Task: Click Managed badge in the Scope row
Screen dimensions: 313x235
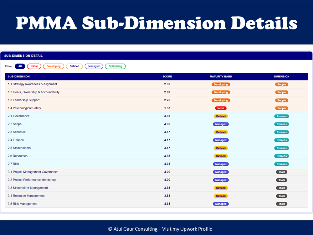Action: 221,124
